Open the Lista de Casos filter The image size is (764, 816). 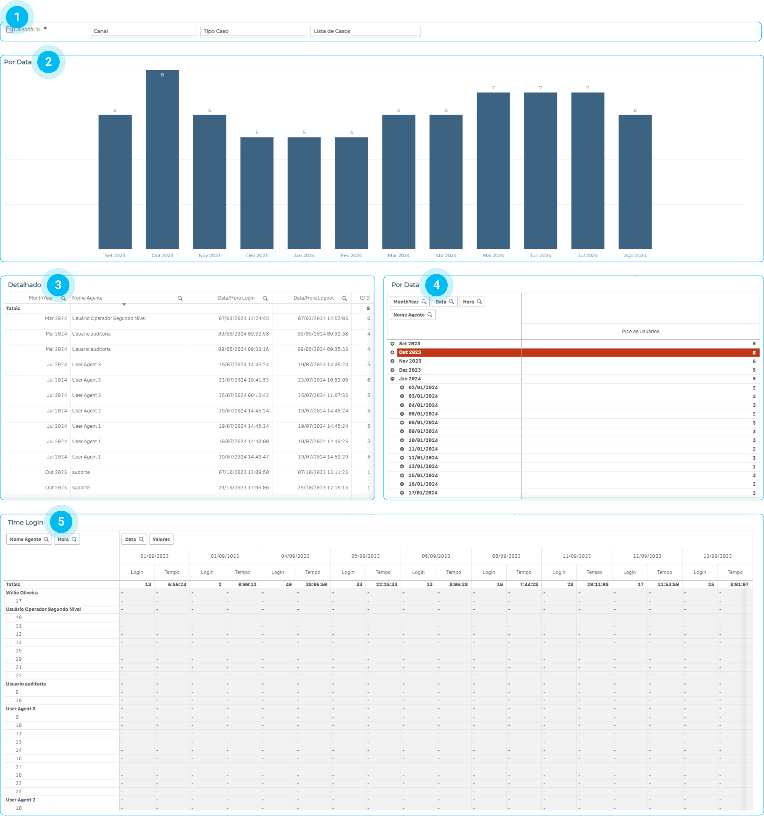[x=365, y=31]
